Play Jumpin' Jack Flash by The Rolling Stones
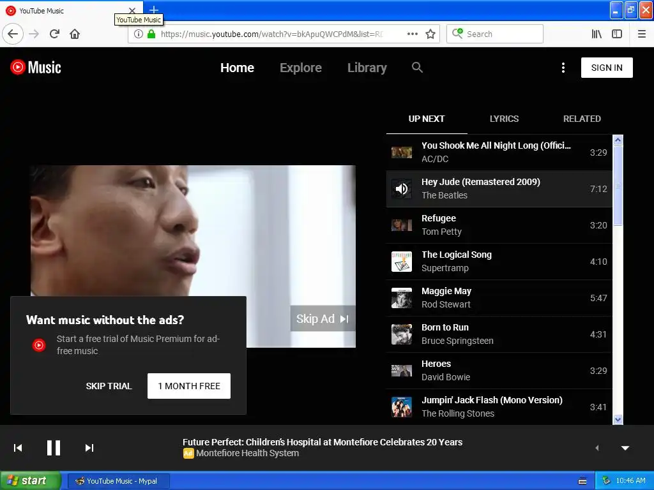The height and width of the screenshot is (490, 654). click(x=499, y=406)
